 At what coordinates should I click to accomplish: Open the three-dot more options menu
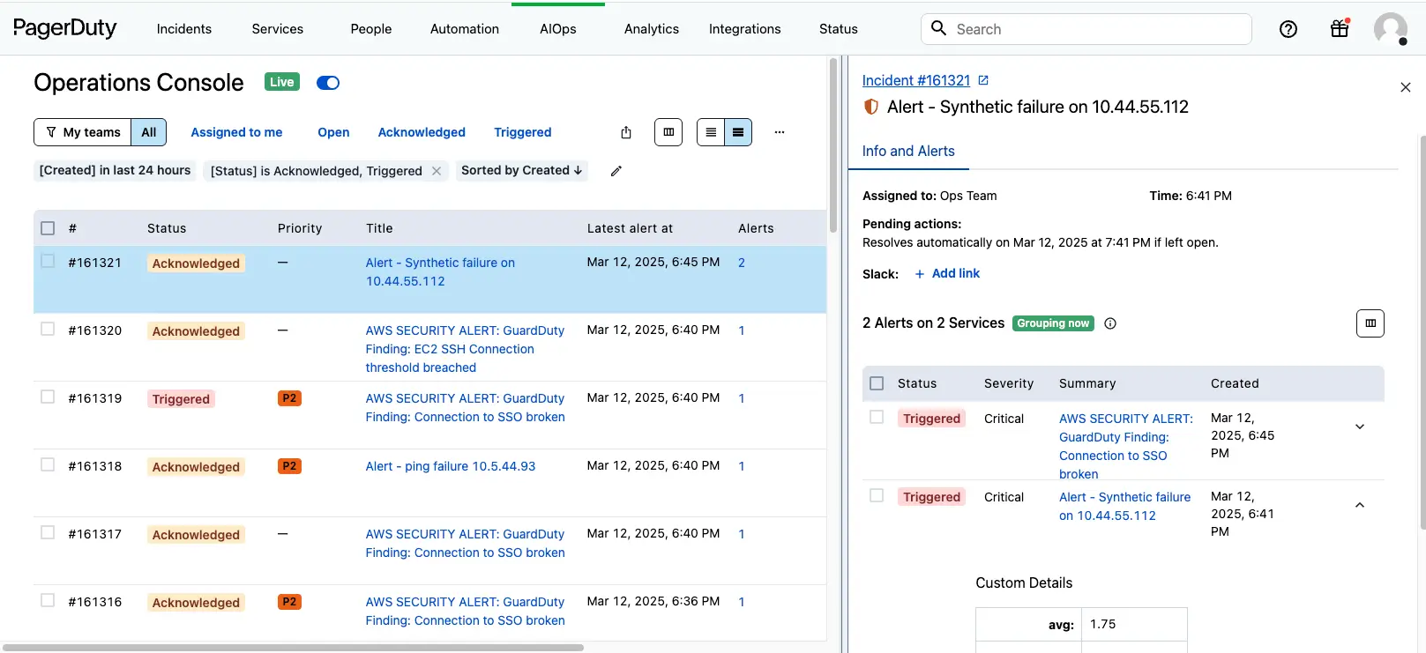coord(780,132)
